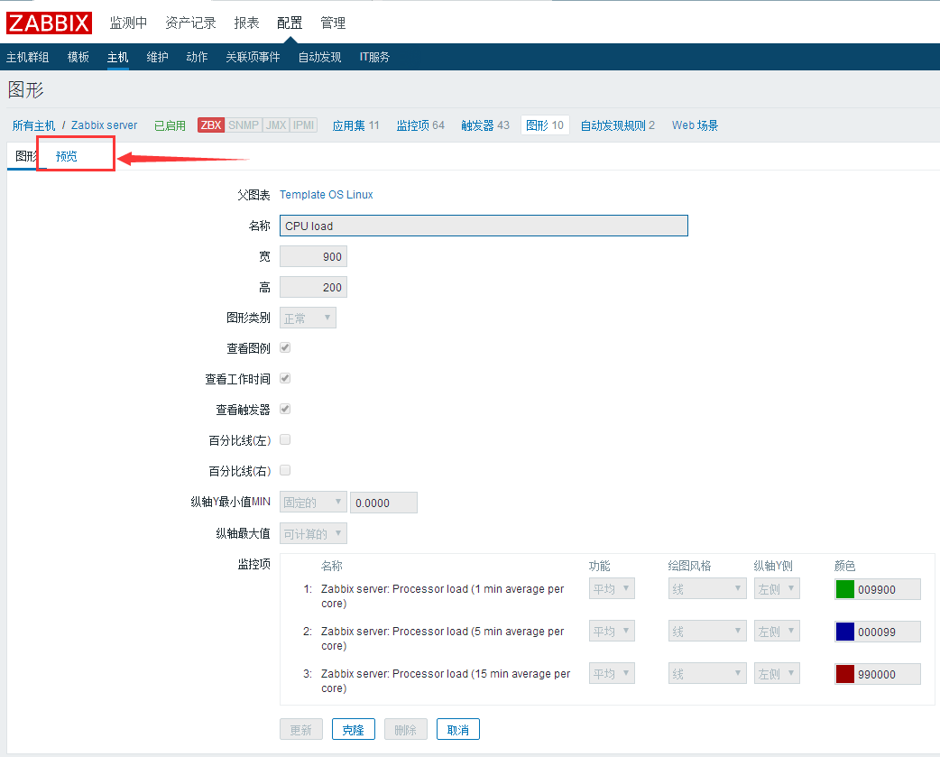The image size is (940, 757).
Task: Open 触发器 43 link
Action: [485, 125]
